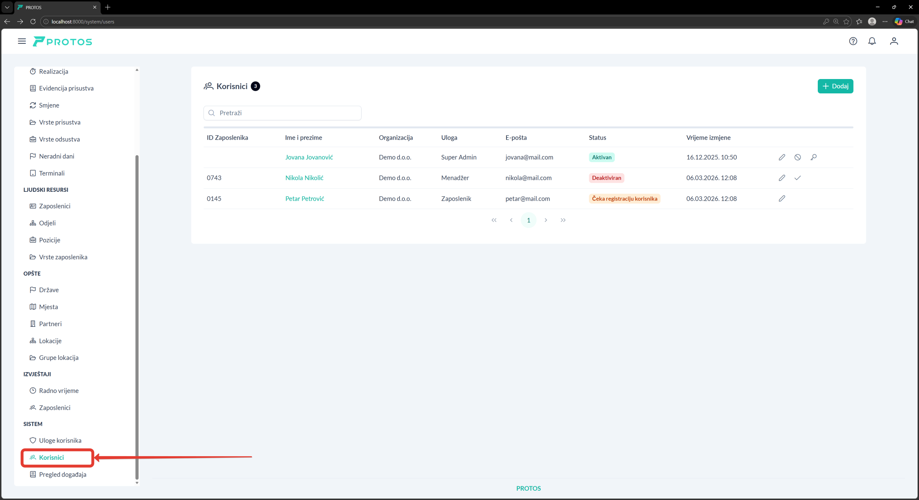919x500 pixels.
Task: Open Uloge korisnika in sidebar
Action: [60, 440]
